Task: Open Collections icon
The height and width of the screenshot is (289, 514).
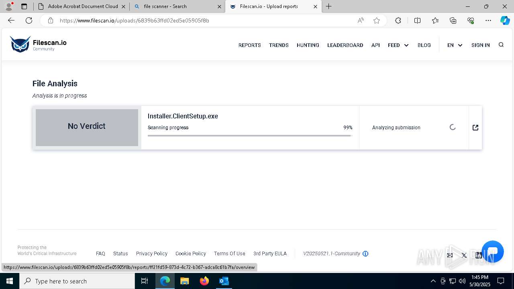Action: [453, 20]
